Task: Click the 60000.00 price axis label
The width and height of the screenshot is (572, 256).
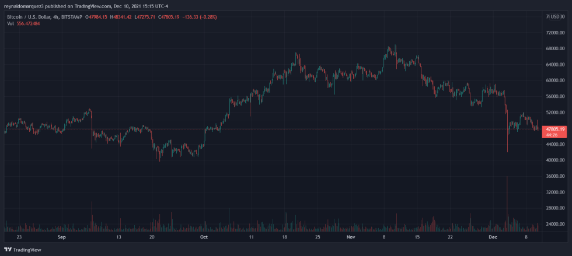Action: (x=555, y=80)
